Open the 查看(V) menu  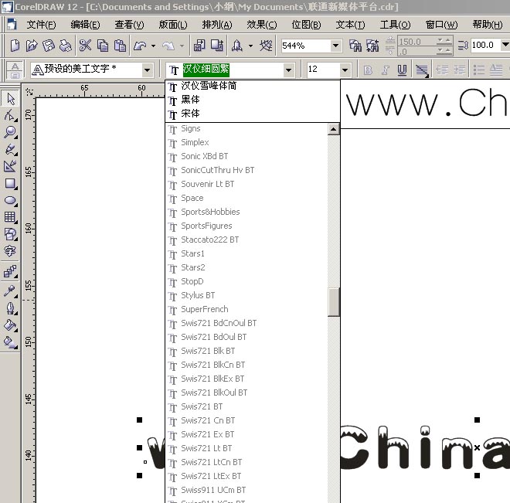(129, 25)
